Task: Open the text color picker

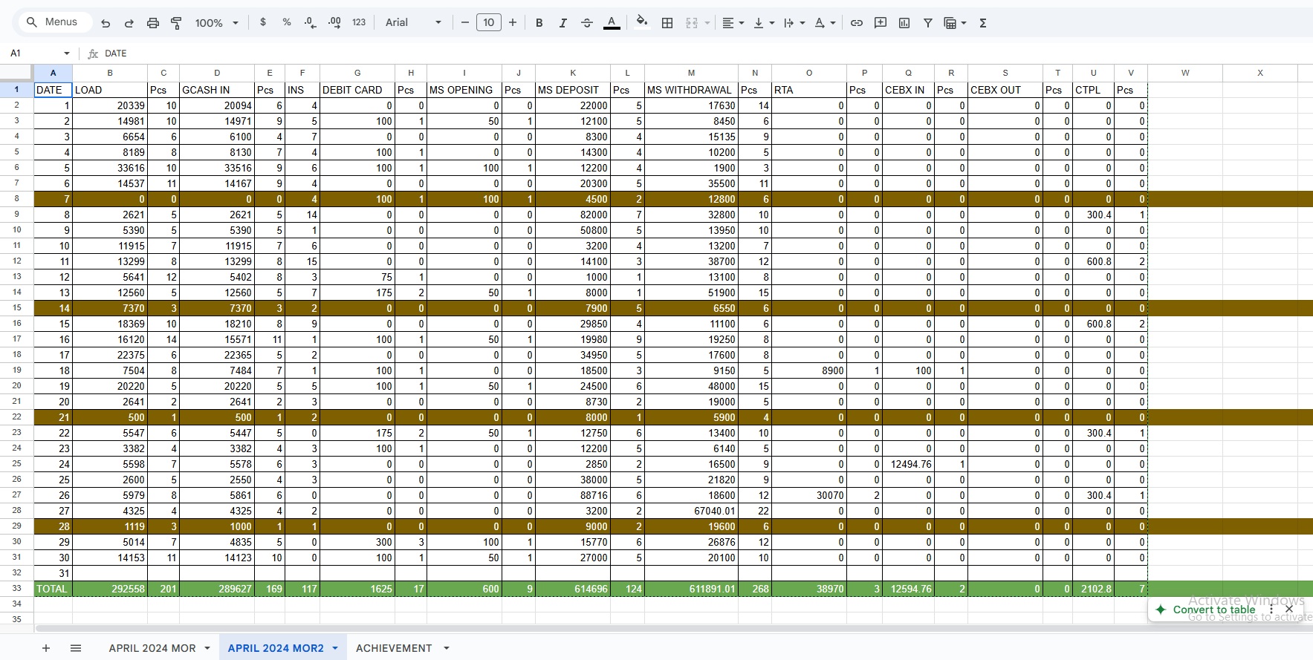Action: point(612,23)
